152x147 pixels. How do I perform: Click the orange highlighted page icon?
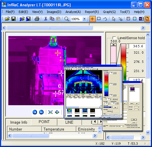point(147,19)
